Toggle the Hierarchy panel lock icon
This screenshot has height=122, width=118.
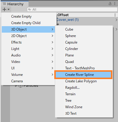pyautogui.click(x=110, y=4)
